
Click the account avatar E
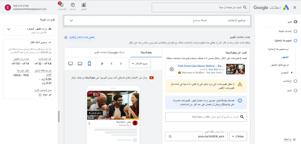click(x=8, y=7)
